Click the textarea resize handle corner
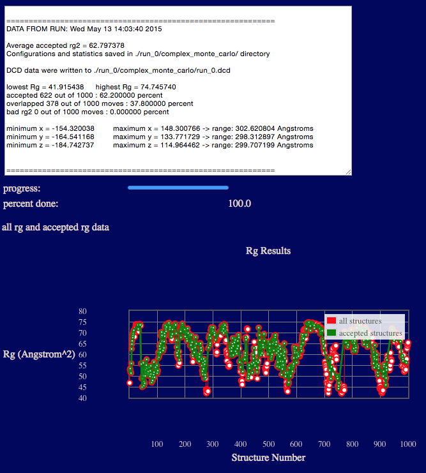 (x=349, y=172)
